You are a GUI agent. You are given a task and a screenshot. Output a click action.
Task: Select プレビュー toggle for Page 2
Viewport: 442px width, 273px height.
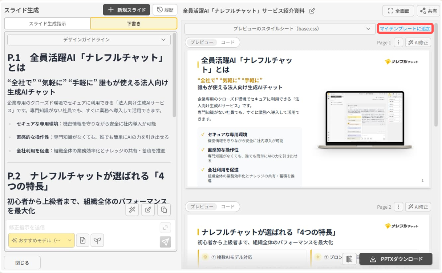tap(202, 207)
